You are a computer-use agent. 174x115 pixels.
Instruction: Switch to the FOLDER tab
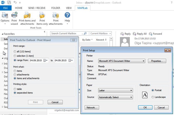click(x=56, y=8)
